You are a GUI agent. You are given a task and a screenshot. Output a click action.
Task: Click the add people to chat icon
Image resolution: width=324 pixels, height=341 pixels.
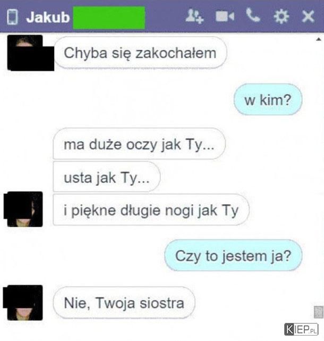(x=194, y=16)
